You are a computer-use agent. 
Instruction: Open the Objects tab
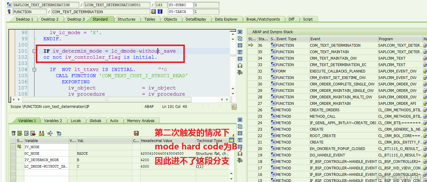tap(170, 19)
